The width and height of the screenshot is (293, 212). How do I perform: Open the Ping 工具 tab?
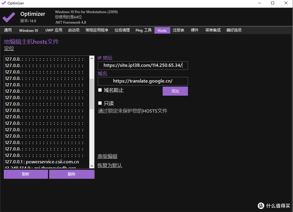[x=144, y=30]
